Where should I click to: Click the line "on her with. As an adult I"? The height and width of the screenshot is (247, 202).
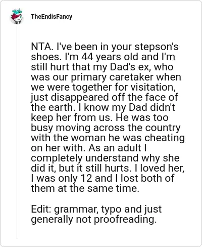(x=89, y=148)
